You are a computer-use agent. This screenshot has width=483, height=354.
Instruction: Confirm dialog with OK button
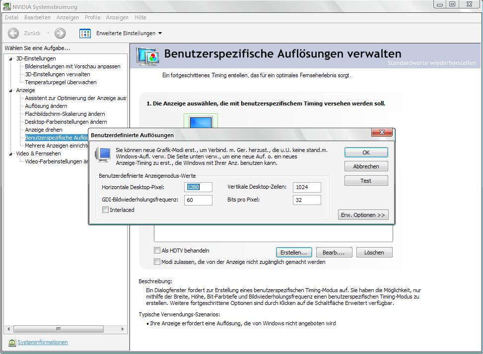[366, 152]
